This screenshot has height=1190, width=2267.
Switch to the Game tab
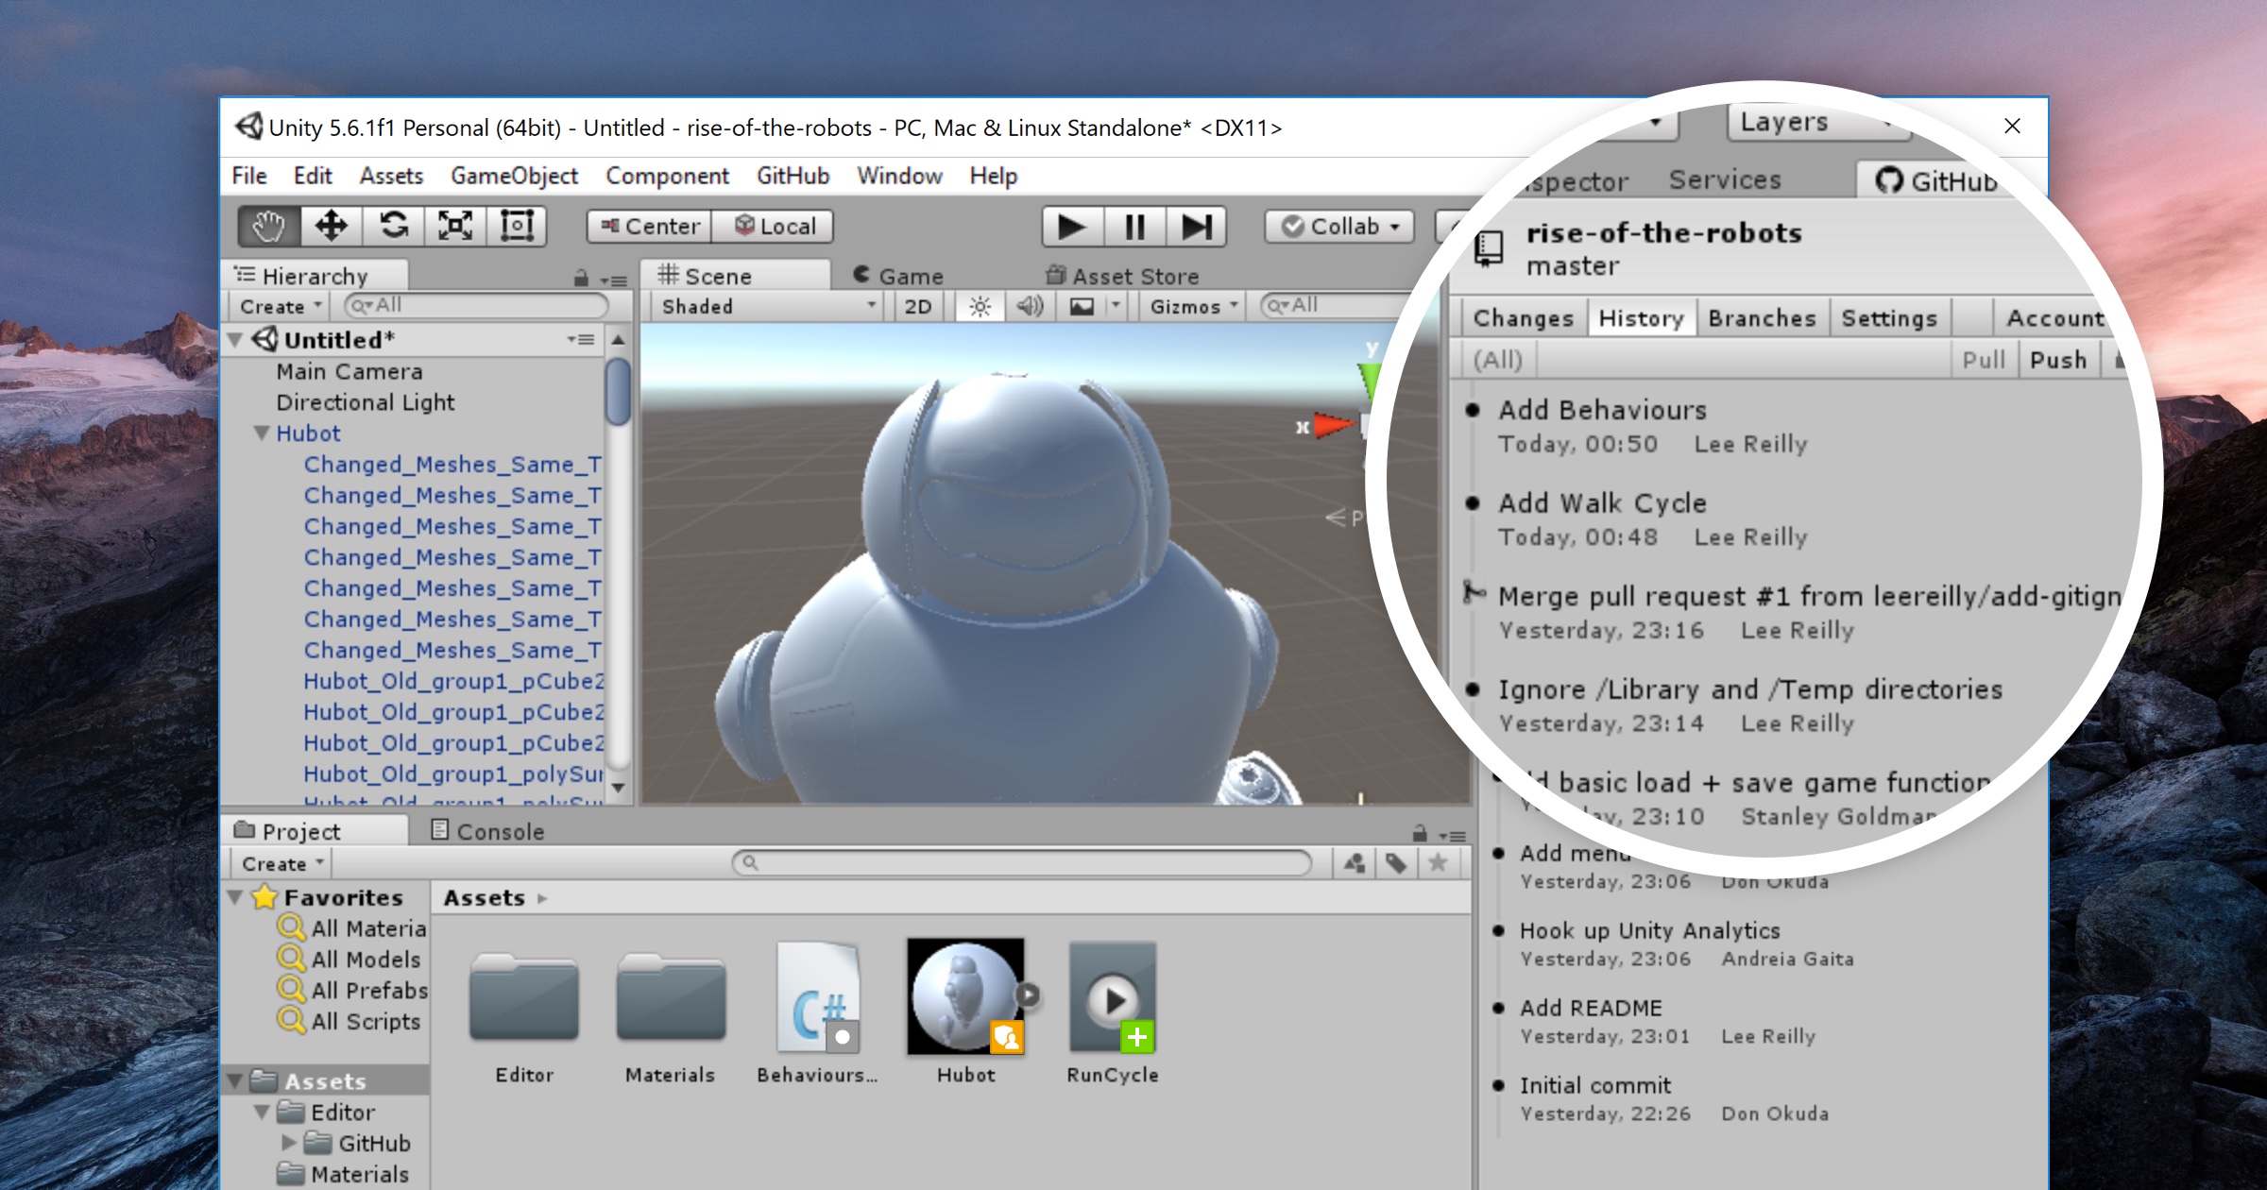pyautogui.click(x=897, y=276)
